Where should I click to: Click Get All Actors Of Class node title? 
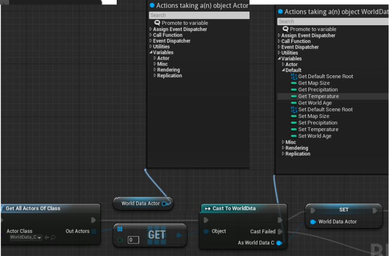tap(33, 208)
